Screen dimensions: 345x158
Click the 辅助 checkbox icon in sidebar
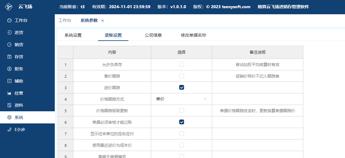(x=9, y=81)
